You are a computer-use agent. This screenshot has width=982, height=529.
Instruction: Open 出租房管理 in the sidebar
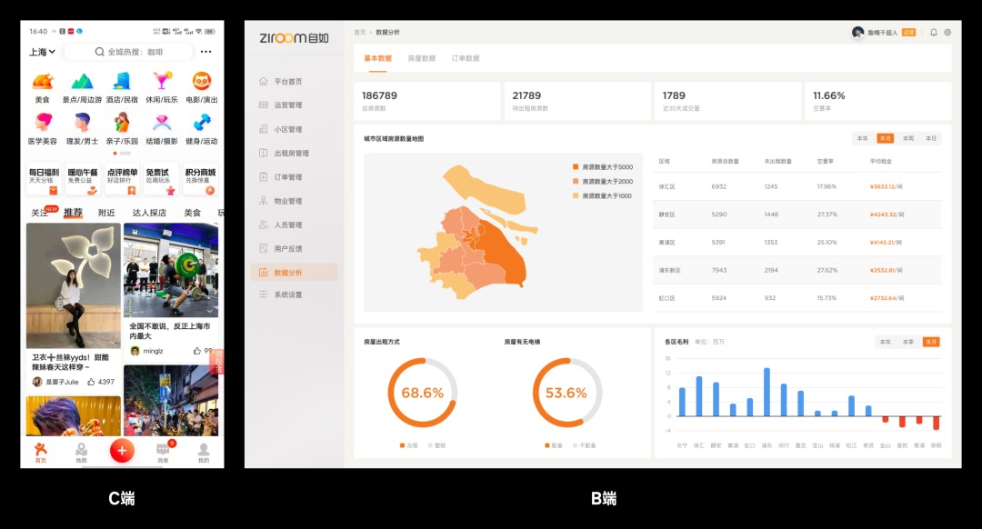click(x=295, y=154)
